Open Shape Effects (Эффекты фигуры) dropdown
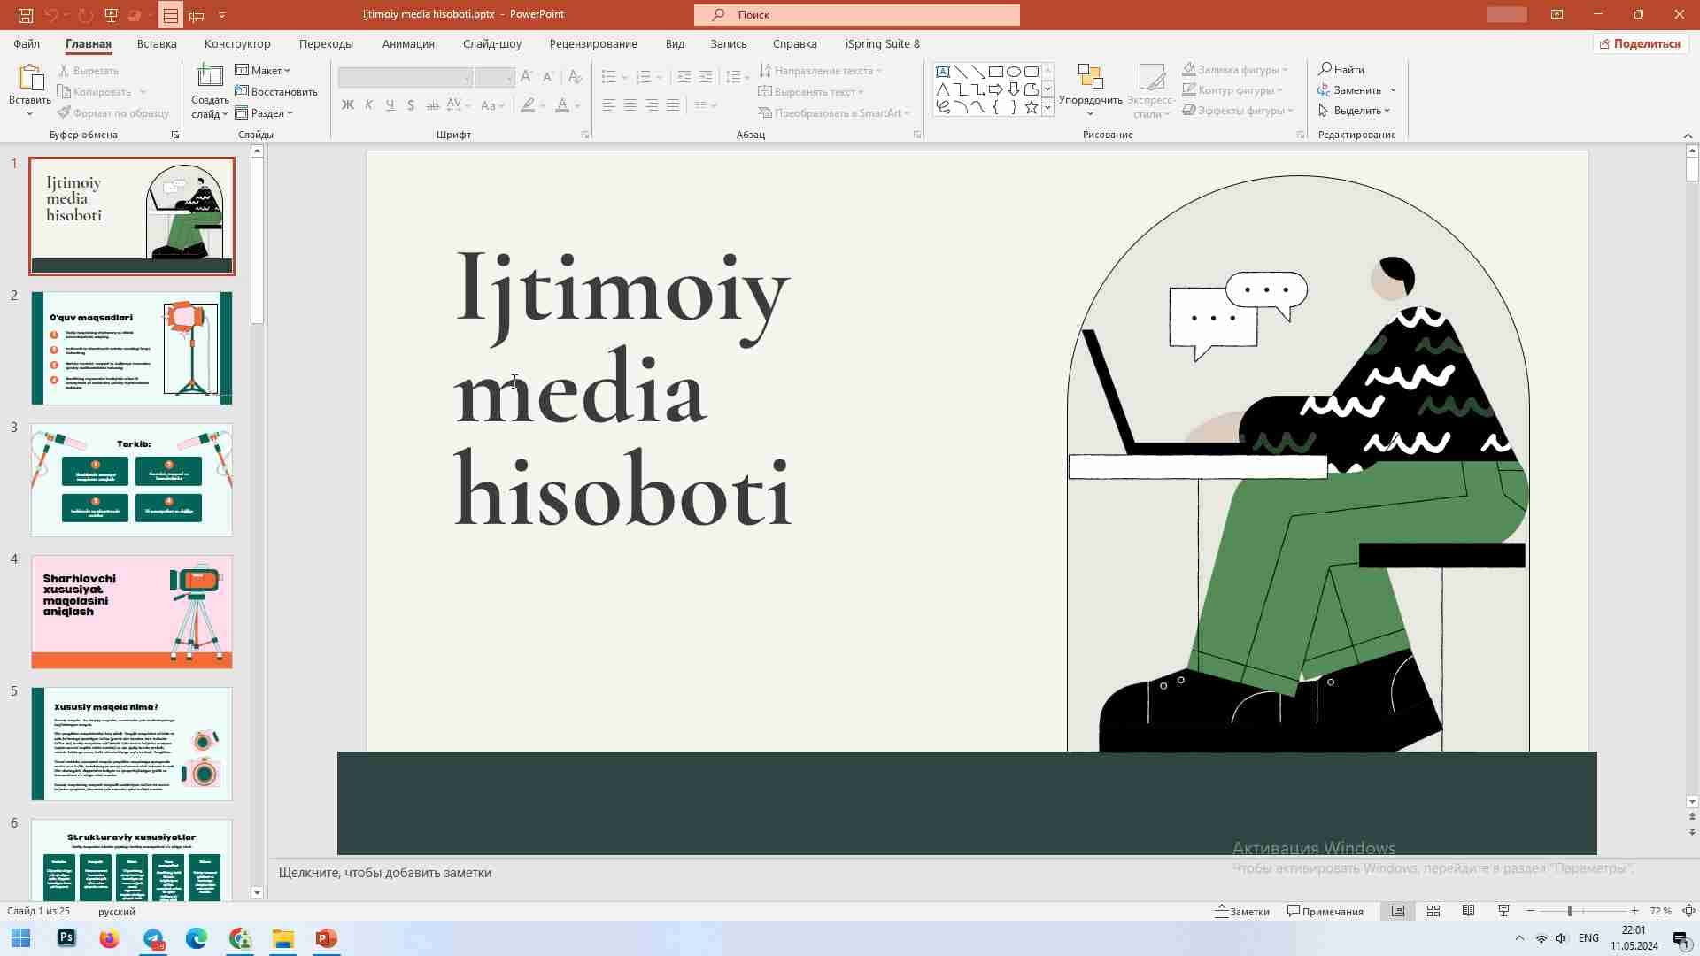Image resolution: width=1700 pixels, height=956 pixels. [x=1239, y=110]
